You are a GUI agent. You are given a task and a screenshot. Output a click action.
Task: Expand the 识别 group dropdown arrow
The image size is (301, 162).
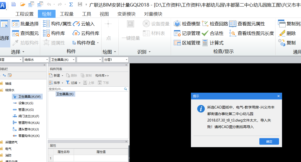(x=149, y=52)
